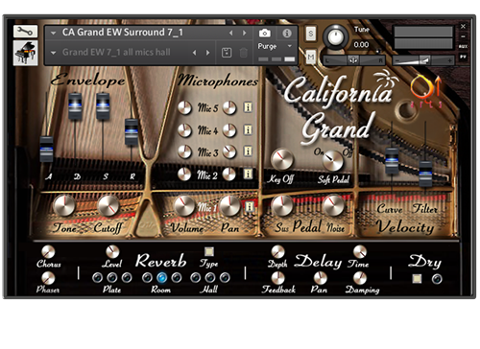Viewport: 480px width, 349px height.
Task: Click the Decay envelope fader
Action: point(75,106)
